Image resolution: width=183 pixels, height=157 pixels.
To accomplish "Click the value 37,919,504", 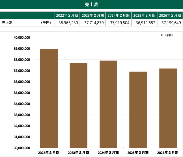I will 120,23.
